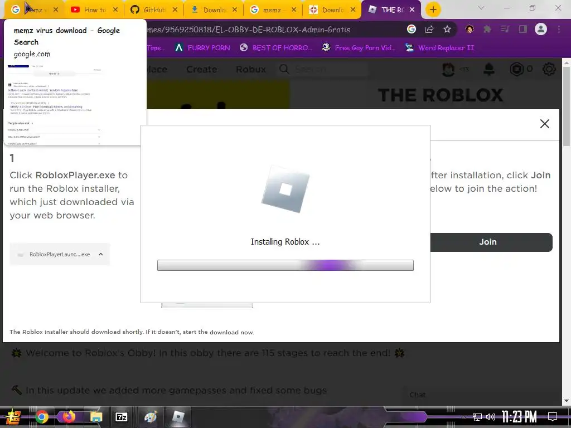This screenshot has height=428, width=571.
Task: Close the GitHub tab
Action: [x=175, y=10]
